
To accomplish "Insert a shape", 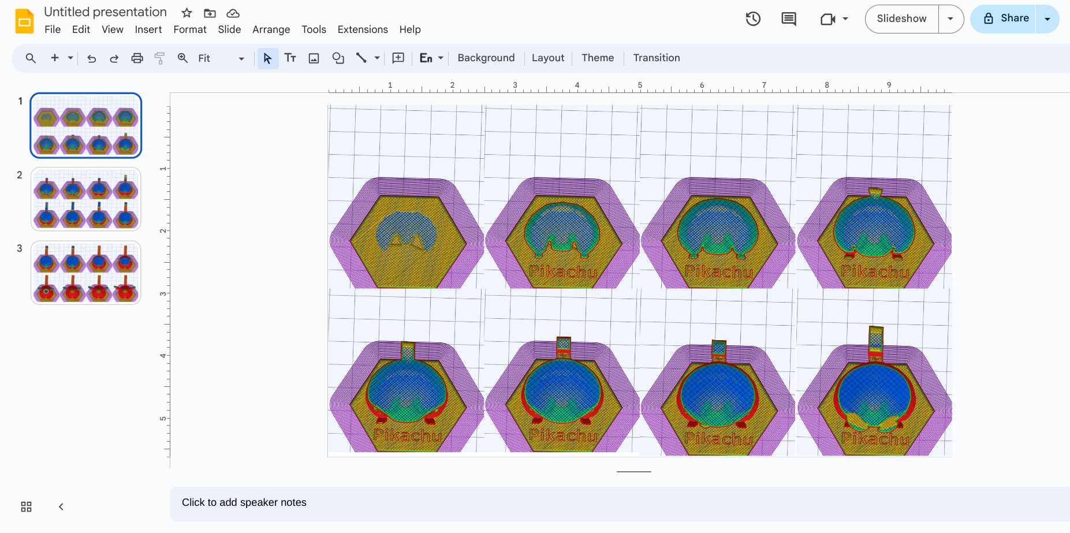I will [x=338, y=58].
